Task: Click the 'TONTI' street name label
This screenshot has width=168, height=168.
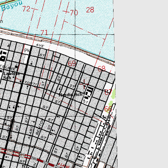Action: 31,83
